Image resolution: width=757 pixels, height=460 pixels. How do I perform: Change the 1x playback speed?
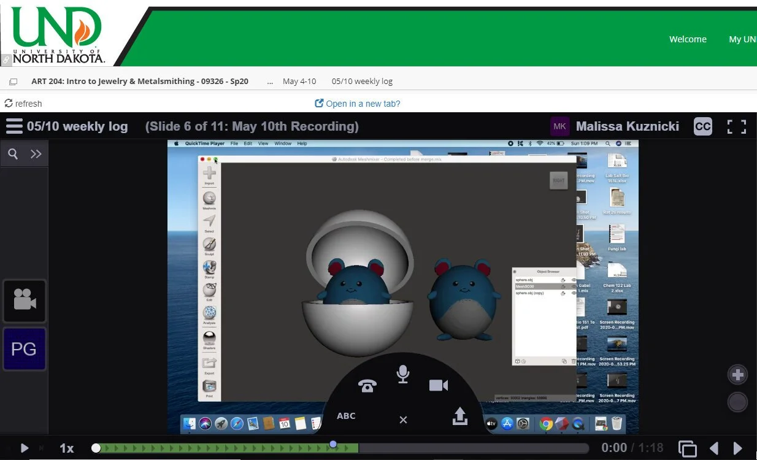coord(67,448)
